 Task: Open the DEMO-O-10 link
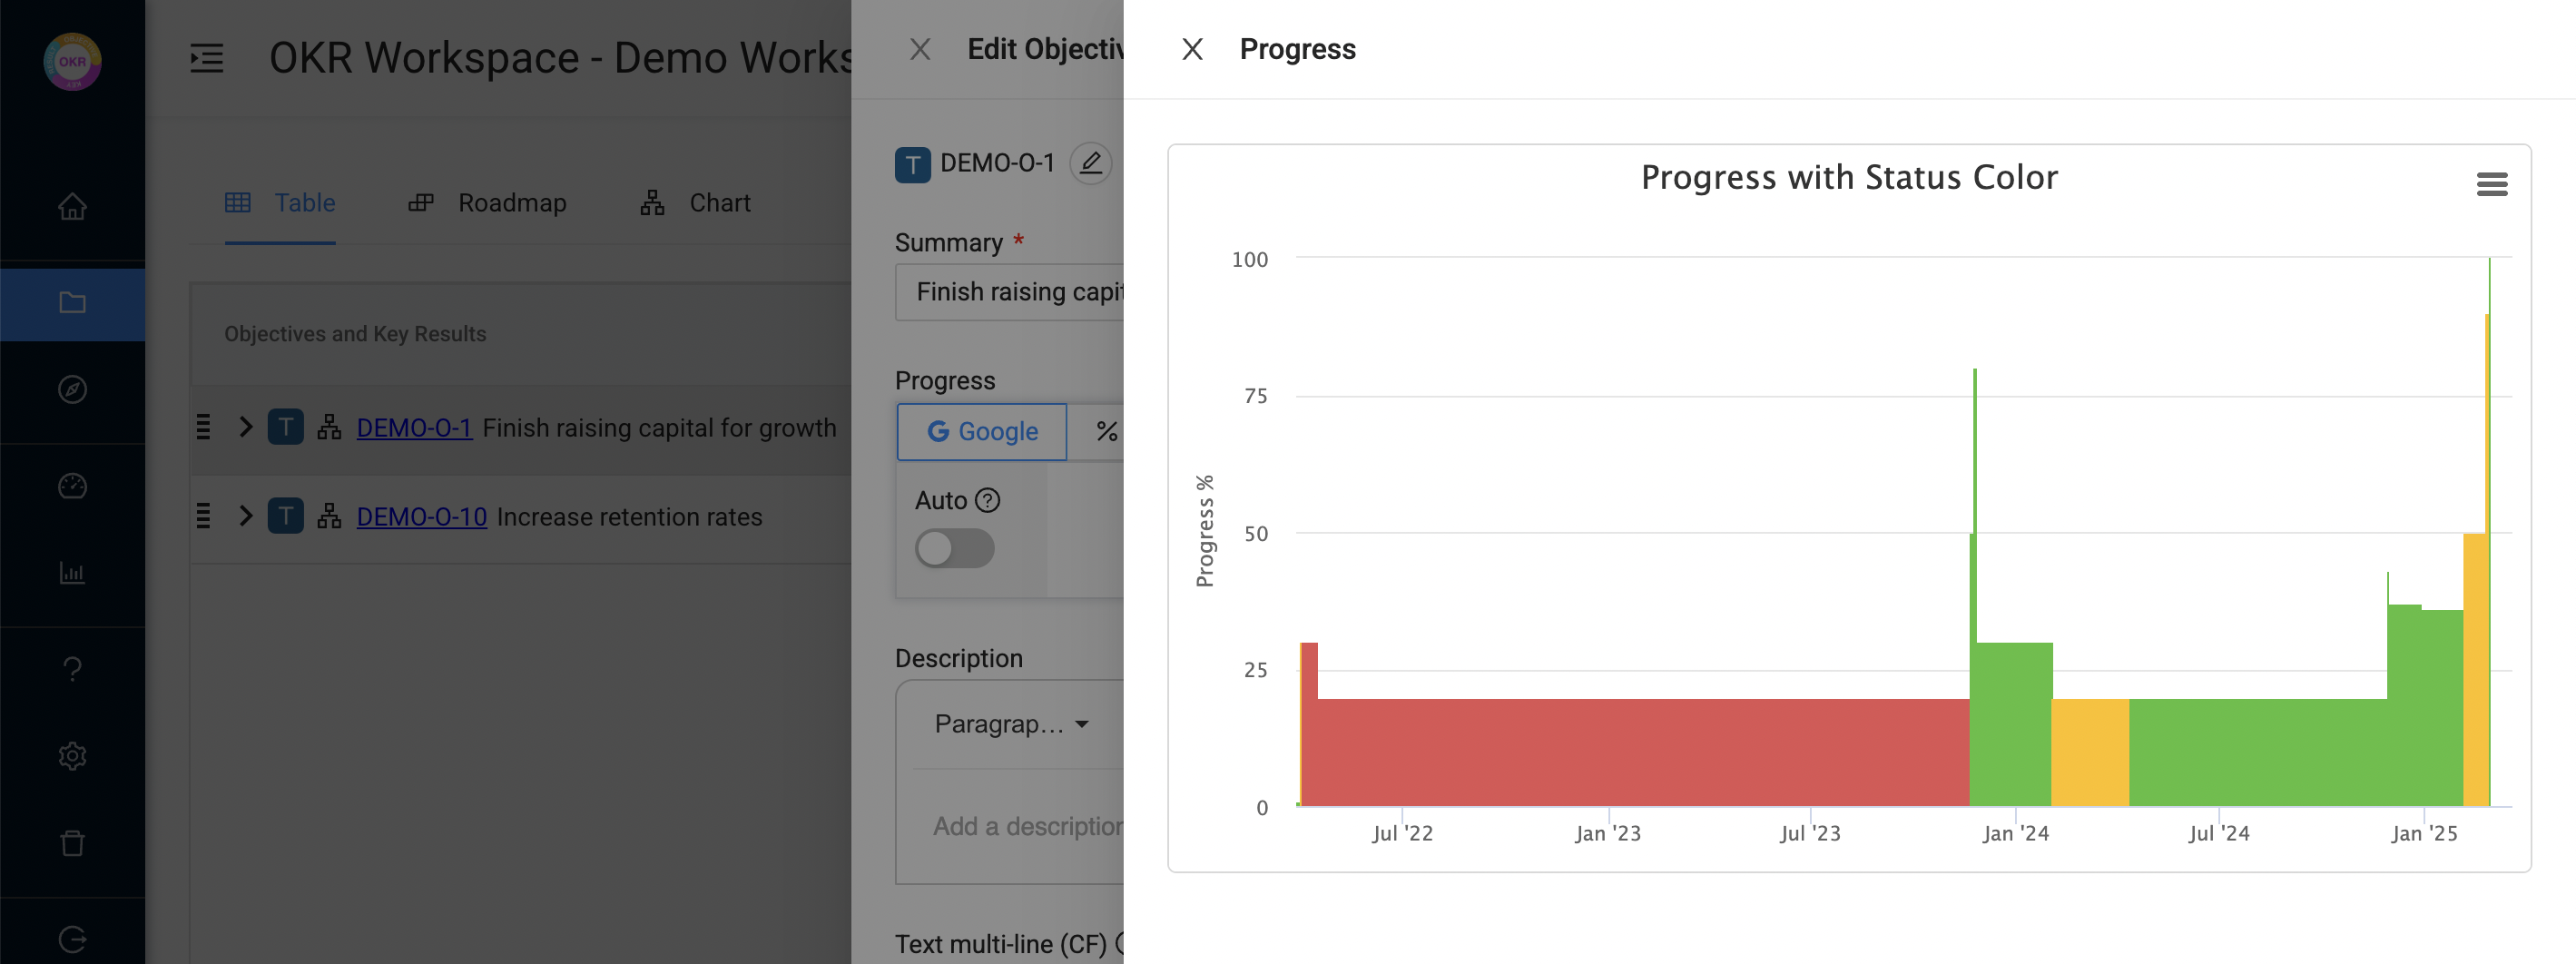(421, 517)
